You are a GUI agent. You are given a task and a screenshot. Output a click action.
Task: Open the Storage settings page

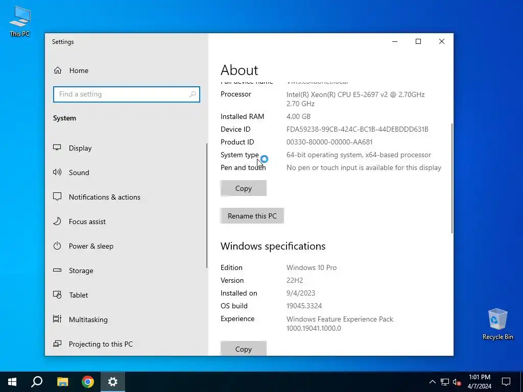pyautogui.click(x=81, y=271)
